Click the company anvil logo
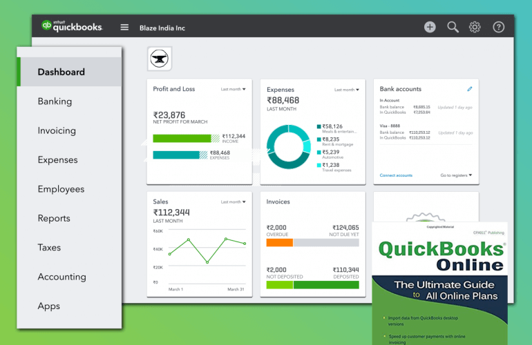Image resolution: width=532 pixels, height=345 pixels. pyautogui.click(x=160, y=59)
